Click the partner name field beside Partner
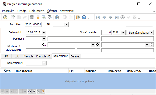The width and height of the screenshot is (156, 95). coord(74,39)
